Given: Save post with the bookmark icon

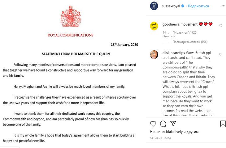Looking at the screenshot, I should (x=223, y=124).
